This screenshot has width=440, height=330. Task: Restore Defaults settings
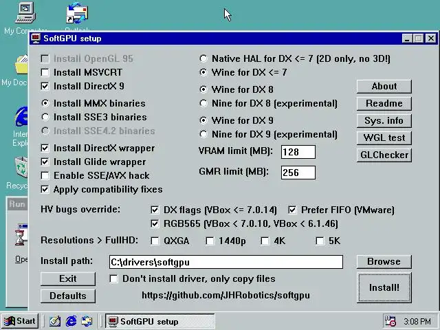click(x=68, y=296)
